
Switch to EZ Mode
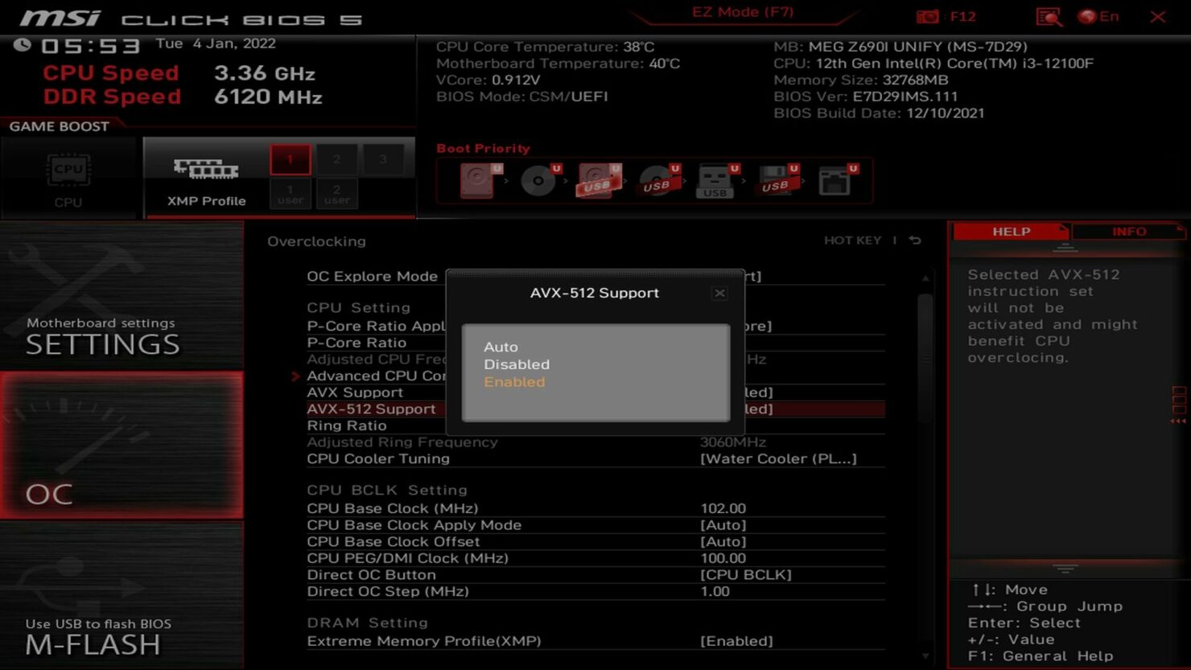[x=743, y=12]
